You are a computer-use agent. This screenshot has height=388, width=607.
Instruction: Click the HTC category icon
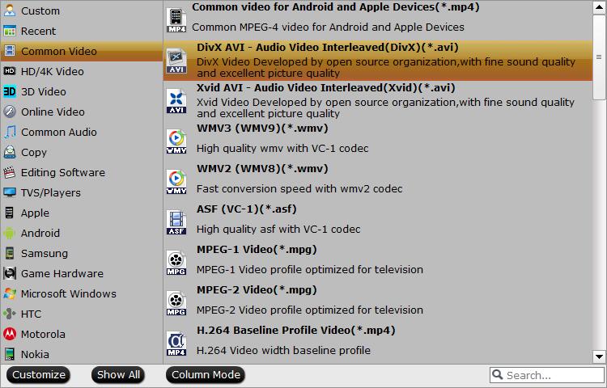(10, 314)
